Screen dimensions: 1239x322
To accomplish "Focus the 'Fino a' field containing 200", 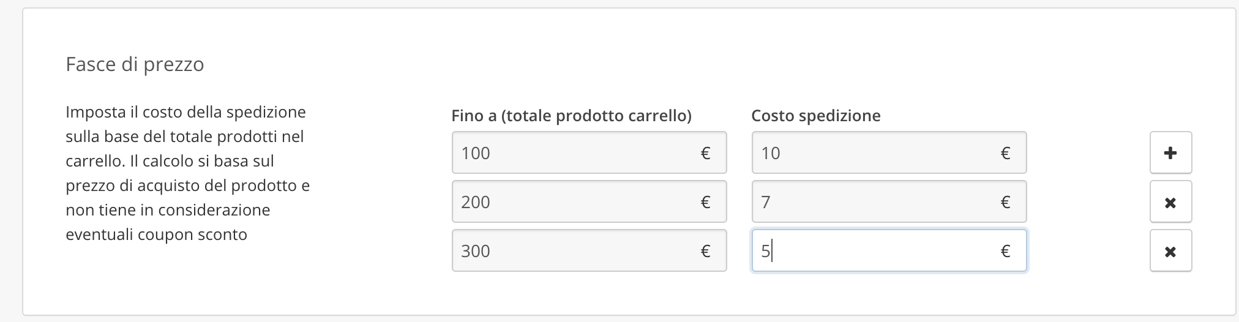I will click(575, 202).
